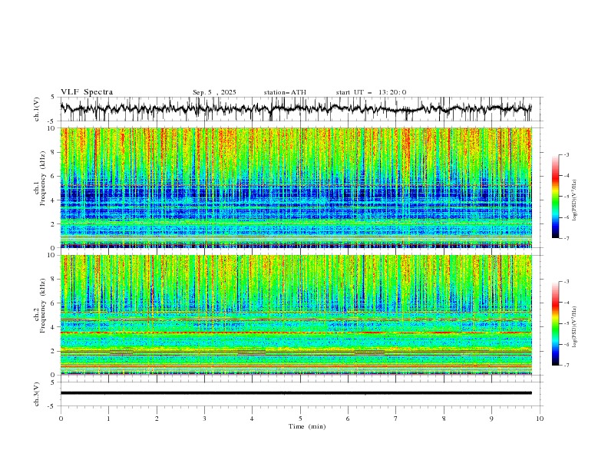Click inside the ch.2 spectrogram panel
Viewport: 608px width, 470px height.
[296, 315]
